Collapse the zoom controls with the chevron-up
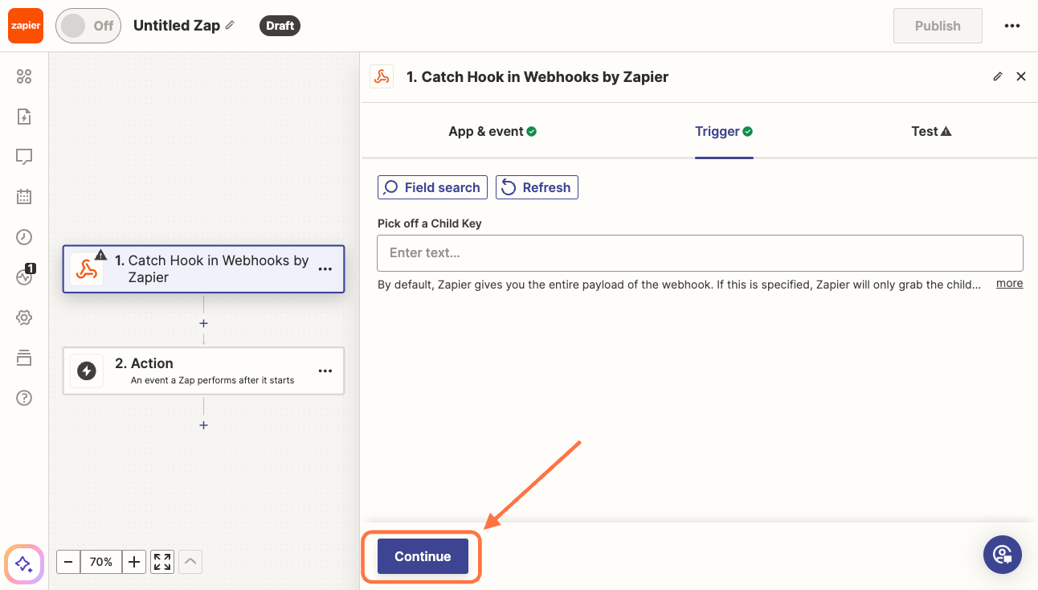This screenshot has width=1038, height=590. point(190,562)
